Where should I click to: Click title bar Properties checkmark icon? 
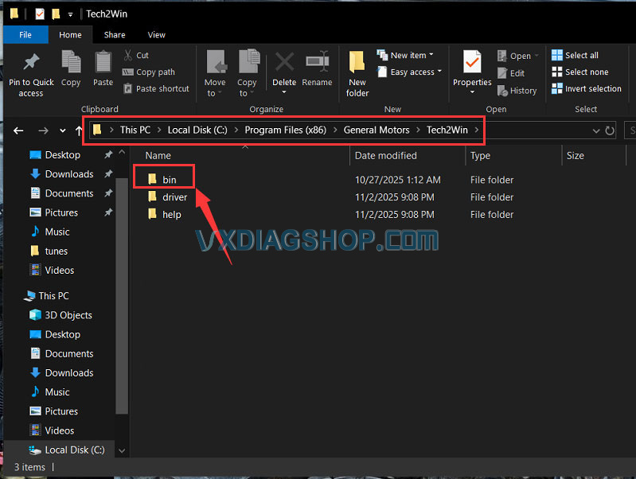click(40, 14)
